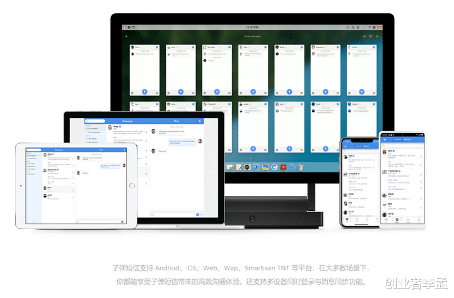Open the folder icon in the desktop dock
This screenshot has width=454, height=298.
coord(265,167)
